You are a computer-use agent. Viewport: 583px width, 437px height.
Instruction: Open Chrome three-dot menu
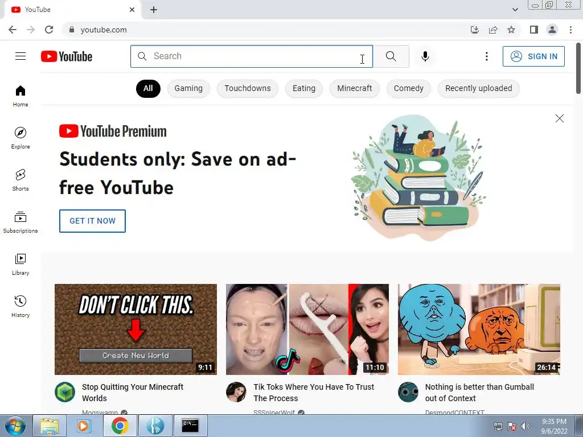570,30
